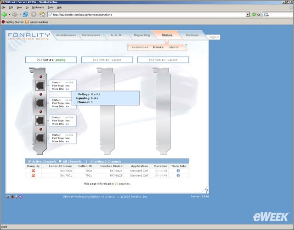Open the Back button history dropdown arrow
Screen dimensions: 294x230
pos(9,15)
